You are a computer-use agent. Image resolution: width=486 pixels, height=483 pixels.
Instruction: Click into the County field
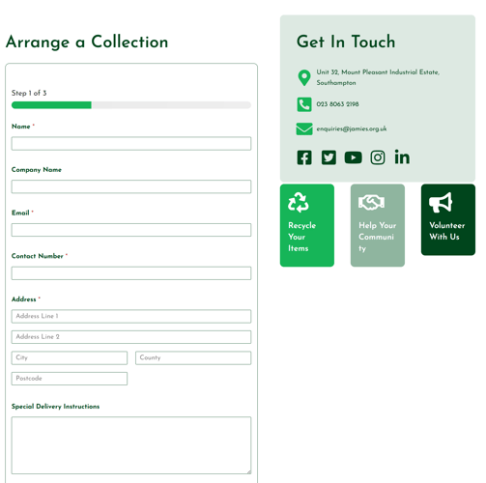coord(193,357)
